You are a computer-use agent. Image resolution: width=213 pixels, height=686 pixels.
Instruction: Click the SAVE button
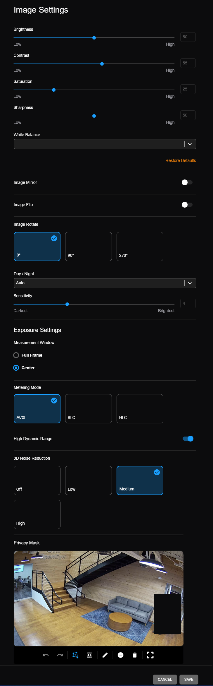pos(189,680)
